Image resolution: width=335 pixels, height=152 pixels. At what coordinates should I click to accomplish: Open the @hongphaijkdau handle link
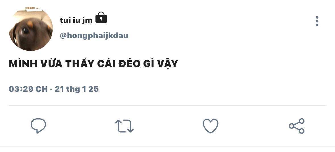[x=94, y=36]
